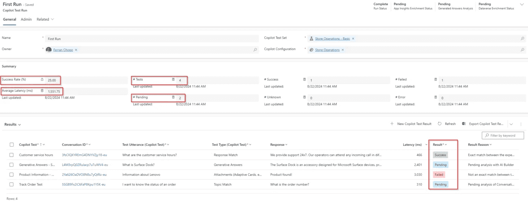Open the Store Operations - Basic test set link
This screenshot has width=528, height=201.
(x=332, y=39)
